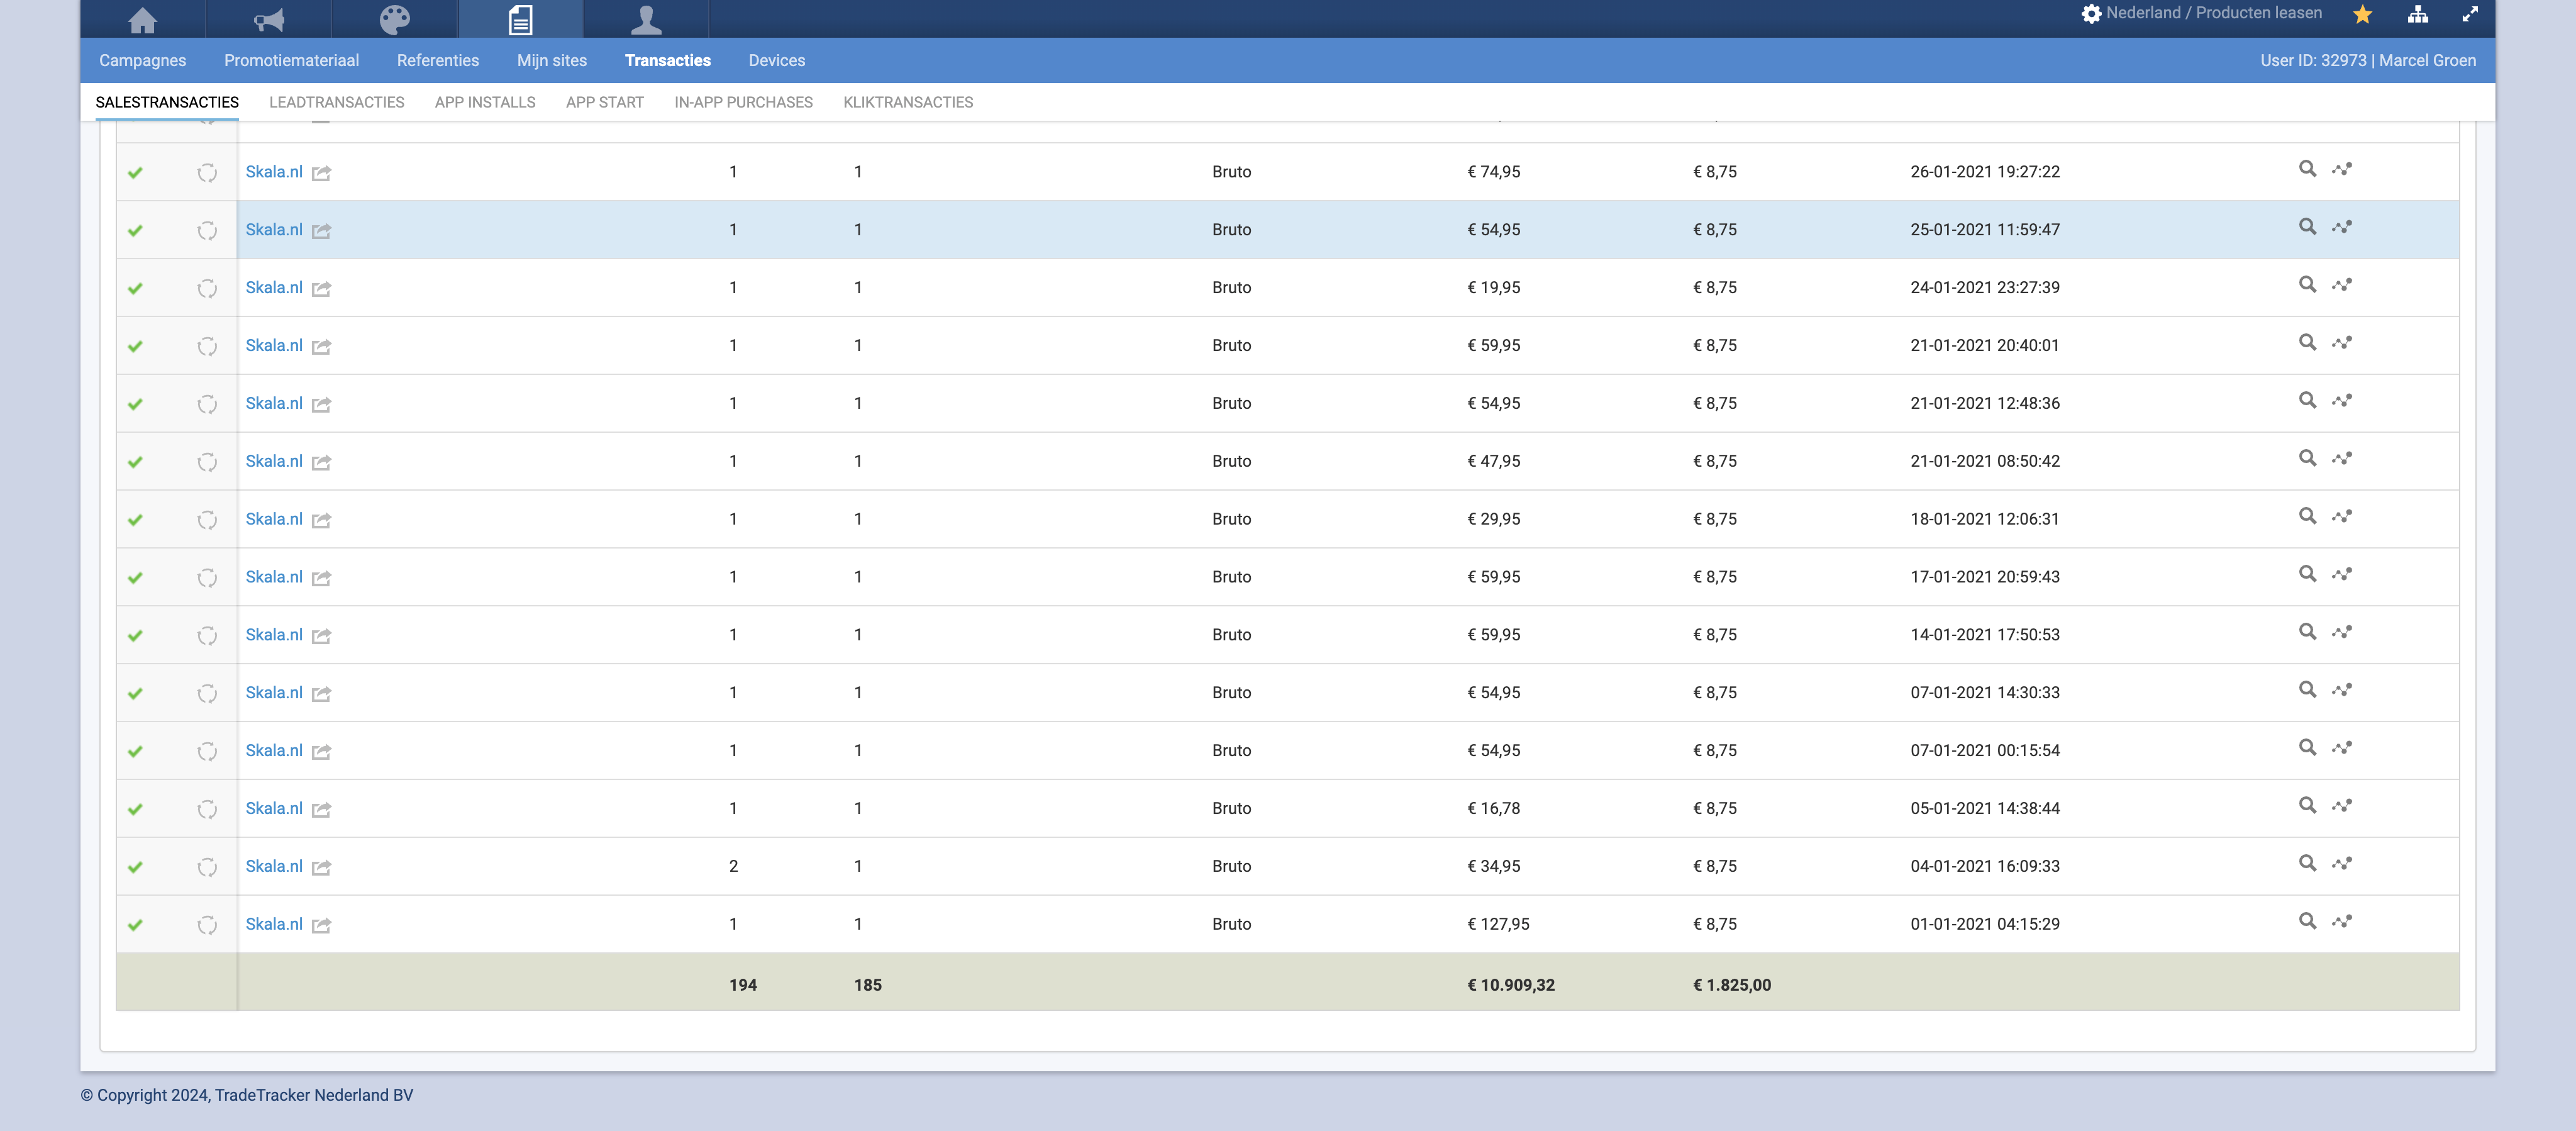
Task: Click the total count 185
Action: coord(868,984)
